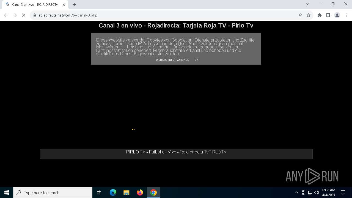Viewport: 352px width, 198px height.
Task: Go back to the previous page
Action: 6,15
